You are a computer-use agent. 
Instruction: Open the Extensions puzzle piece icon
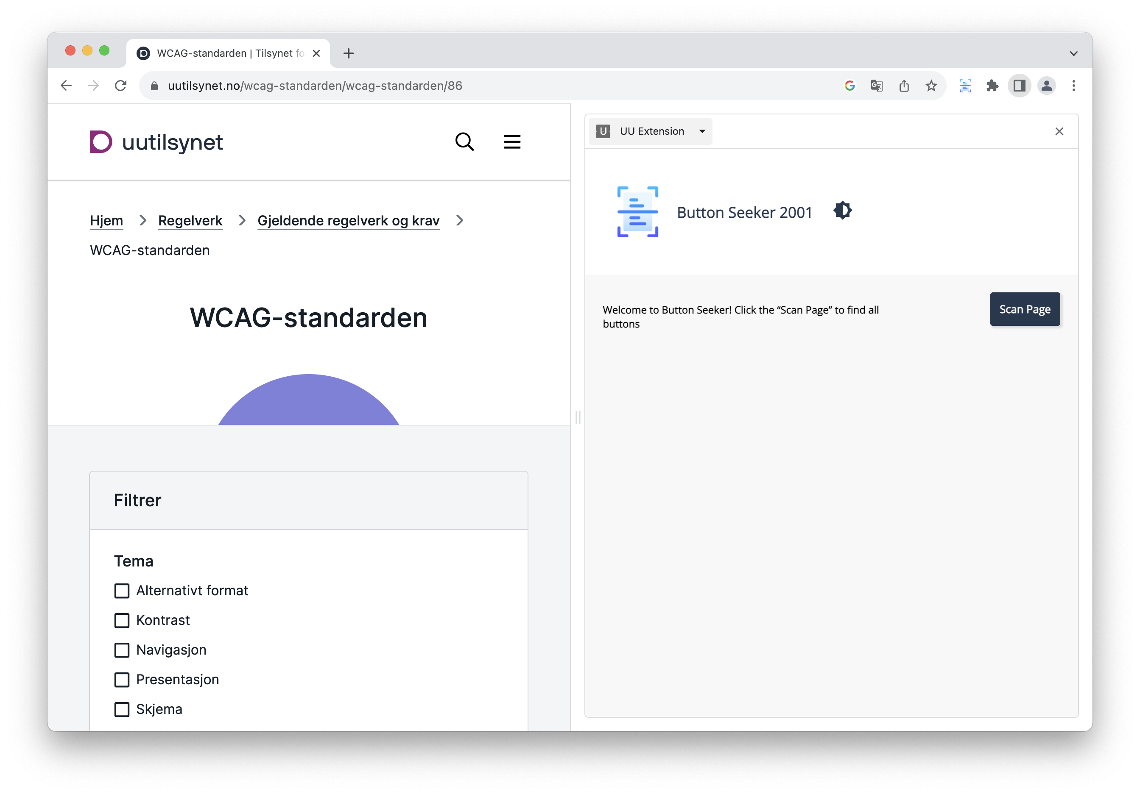coord(992,86)
